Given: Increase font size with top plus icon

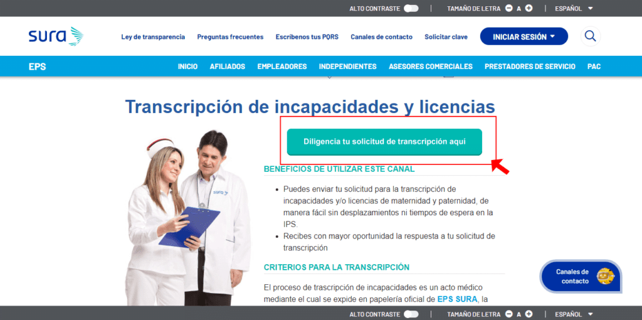Looking at the screenshot, I should (529, 8).
